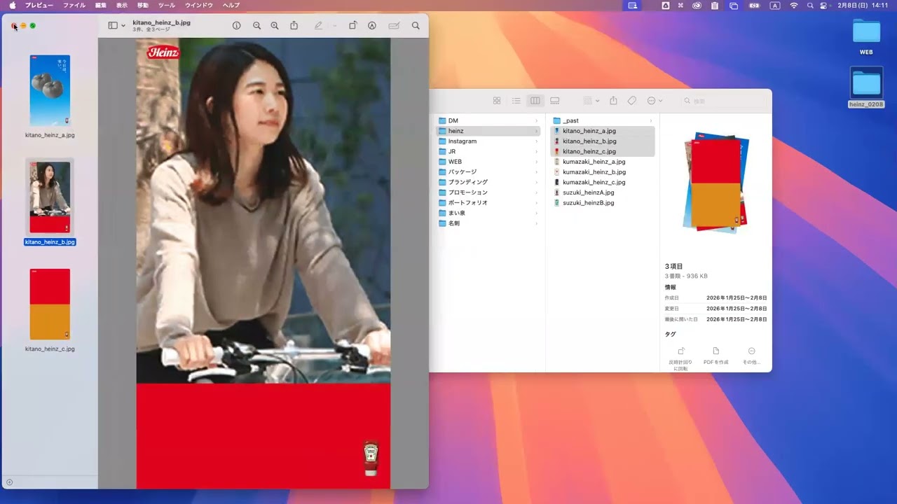Click the PDFを作成 quick action
This screenshot has width=897, height=504.
[715, 356]
